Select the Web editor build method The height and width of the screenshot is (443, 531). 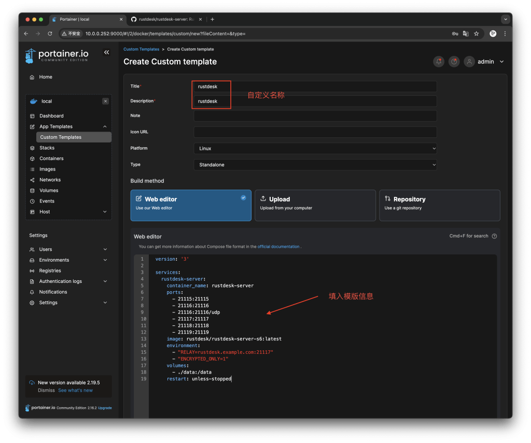[x=191, y=205]
